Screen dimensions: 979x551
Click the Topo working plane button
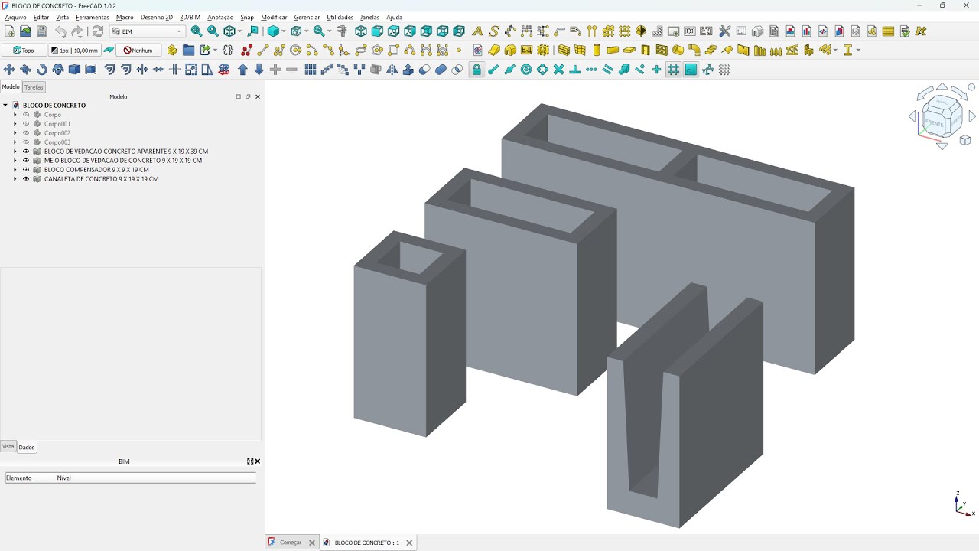[x=24, y=50]
